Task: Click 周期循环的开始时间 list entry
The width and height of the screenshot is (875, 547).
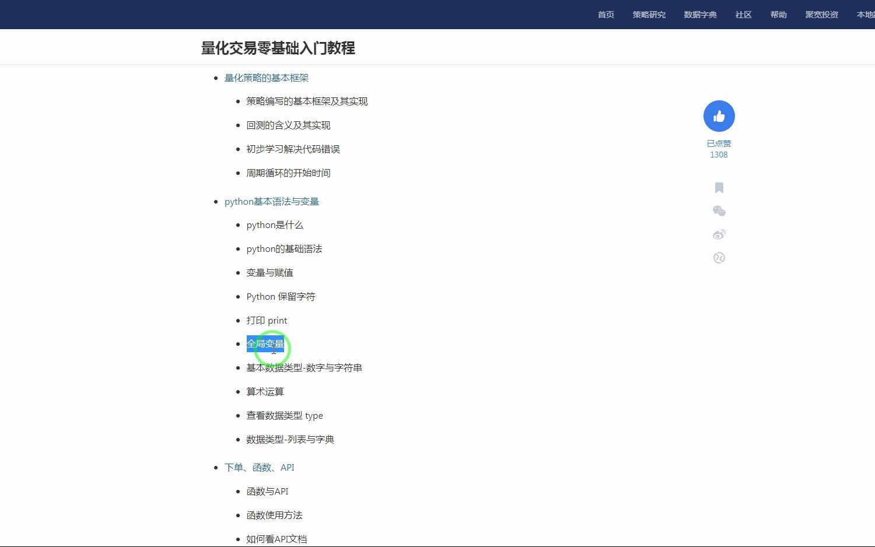Action: tap(288, 173)
